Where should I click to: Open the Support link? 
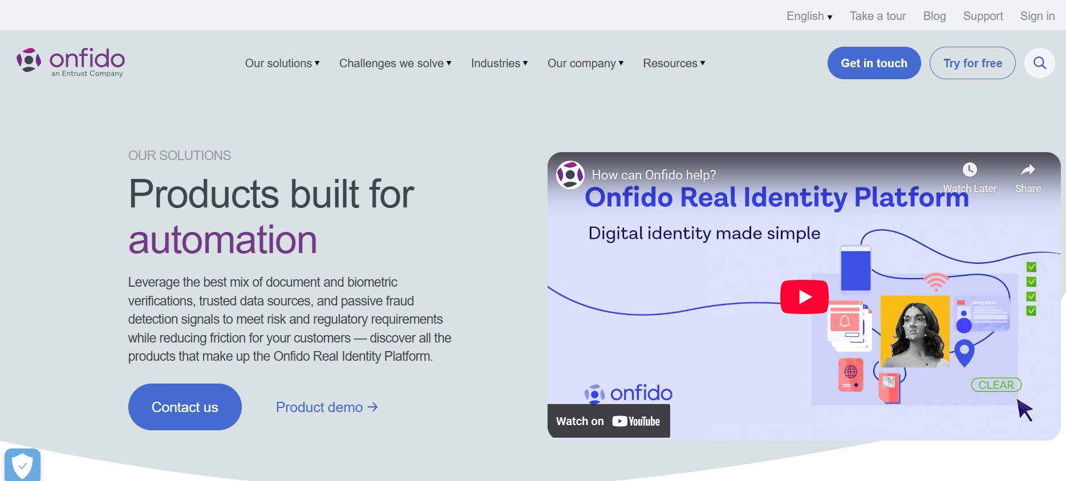[x=983, y=16]
